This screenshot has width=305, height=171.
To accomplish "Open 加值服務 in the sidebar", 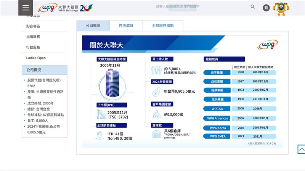I will [x=33, y=36].
